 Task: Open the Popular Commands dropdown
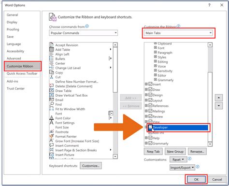point(84,33)
